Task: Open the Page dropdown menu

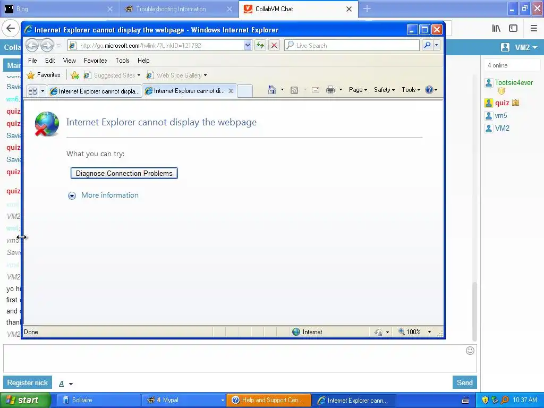Action: [x=358, y=90]
